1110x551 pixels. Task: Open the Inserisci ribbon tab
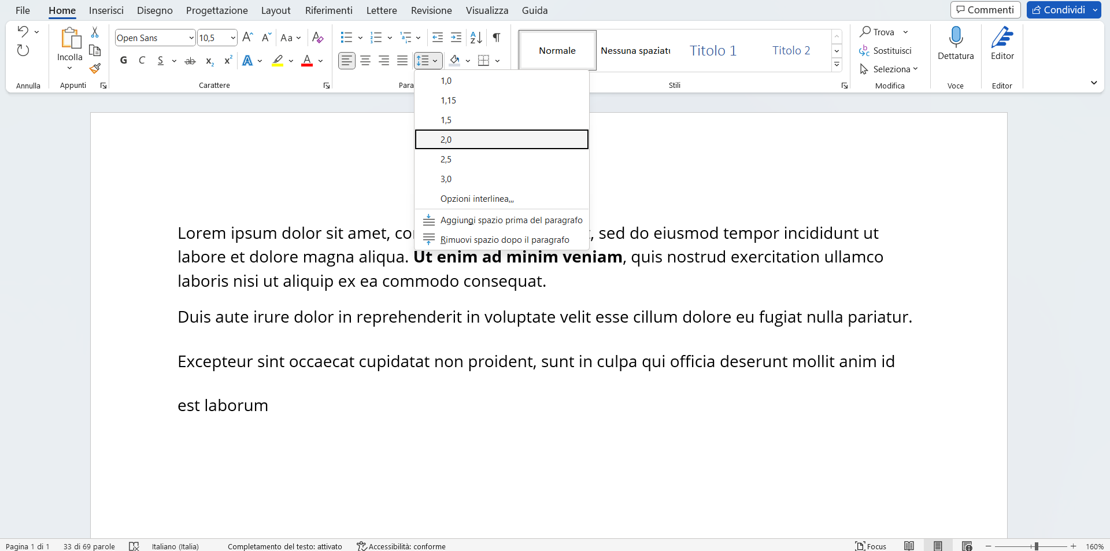point(106,10)
